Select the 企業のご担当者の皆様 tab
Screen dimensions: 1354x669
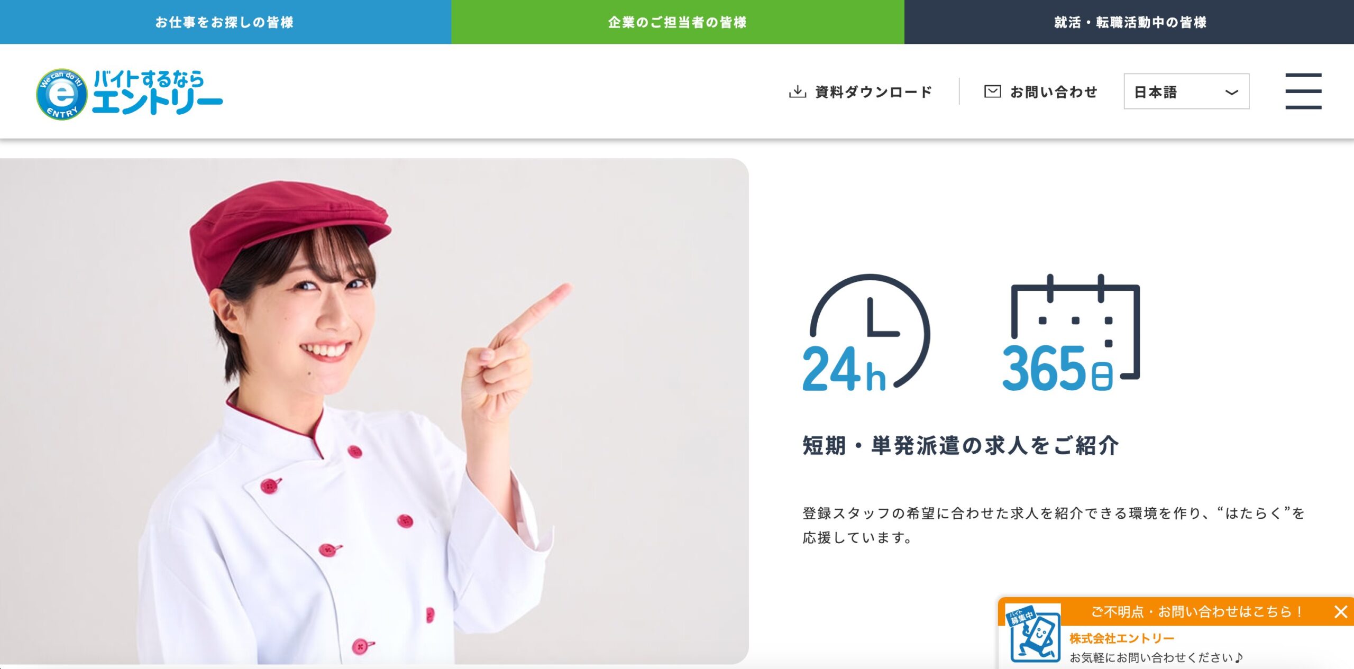click(678, 22)
